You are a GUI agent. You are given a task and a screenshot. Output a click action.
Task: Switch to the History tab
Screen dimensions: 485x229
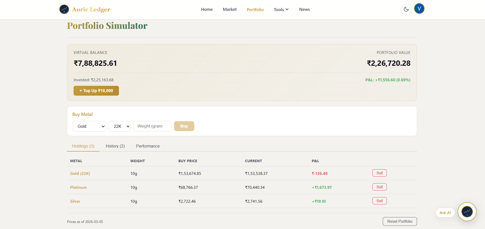[x=115, y=146]
